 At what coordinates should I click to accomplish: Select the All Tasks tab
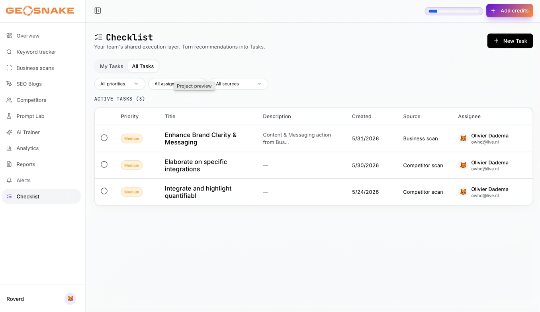(143, 66)
